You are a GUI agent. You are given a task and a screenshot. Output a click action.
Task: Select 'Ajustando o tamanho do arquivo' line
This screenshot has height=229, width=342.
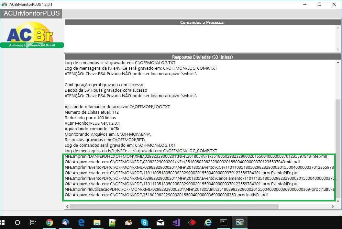[x=117, y=107]
